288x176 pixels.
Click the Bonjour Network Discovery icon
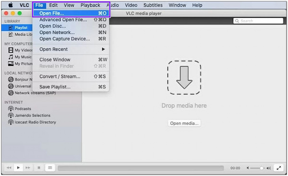click(11, 80)
